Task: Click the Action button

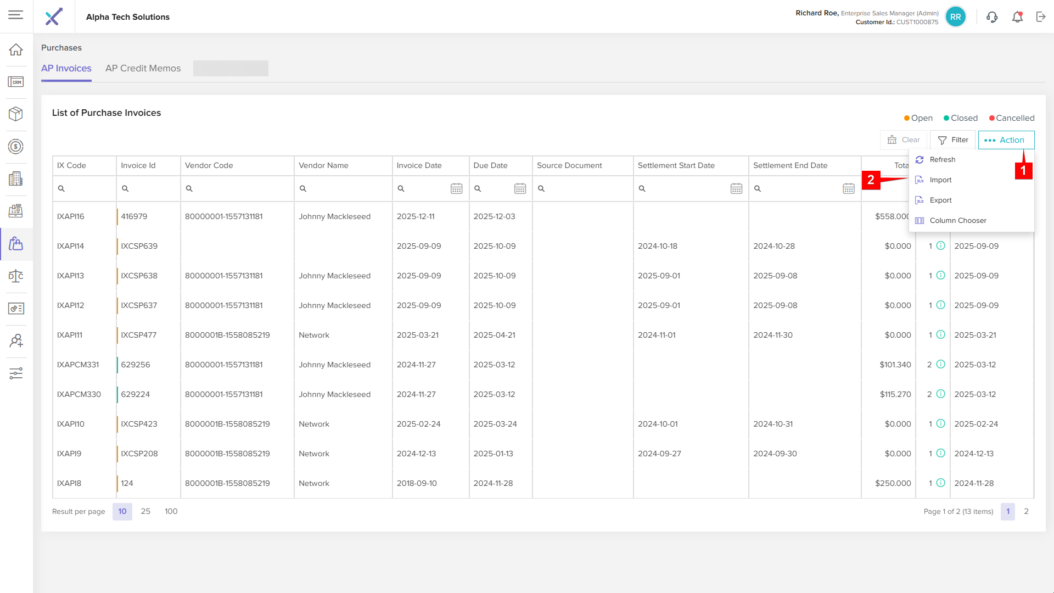Action: 1006,140
